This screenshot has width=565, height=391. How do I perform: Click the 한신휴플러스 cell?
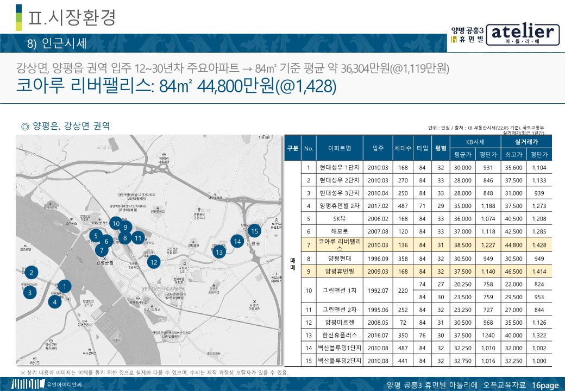click(340, 335)
